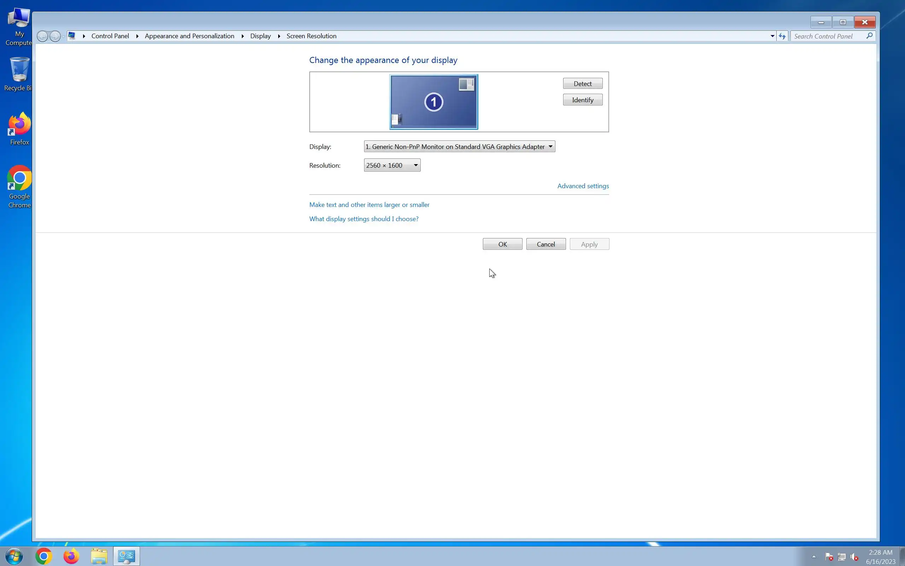This screenshot has height=566, width=905.
Task: Navigate to Appearance and Personalization breadcrumb
Action: point(189,36)
